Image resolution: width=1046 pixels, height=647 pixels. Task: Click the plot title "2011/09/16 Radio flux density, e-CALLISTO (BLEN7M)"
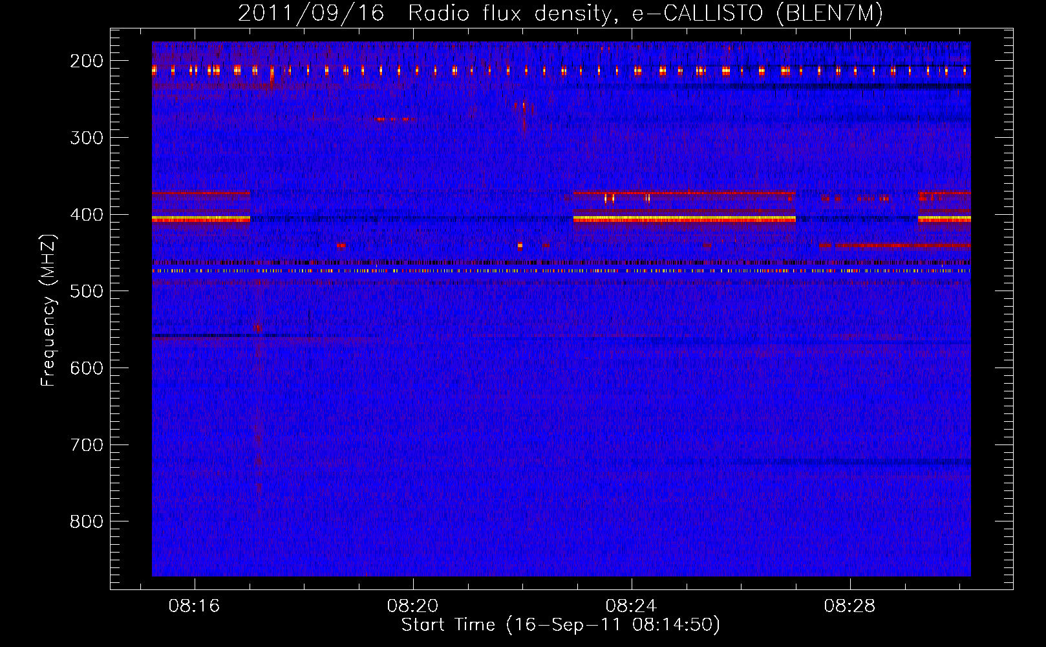(x=560, y=13)
